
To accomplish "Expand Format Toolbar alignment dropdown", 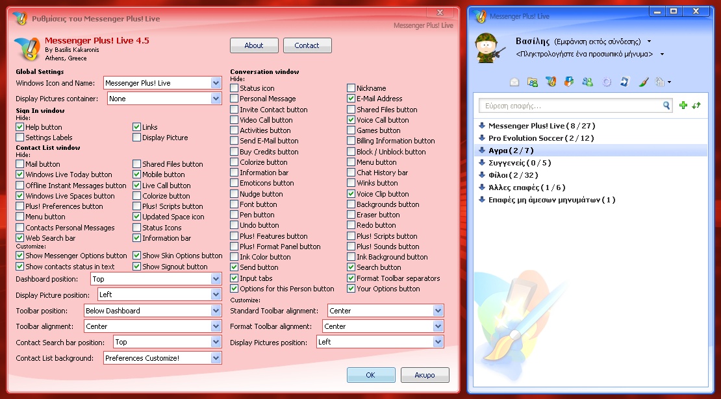I will click(x=383, y=326).
